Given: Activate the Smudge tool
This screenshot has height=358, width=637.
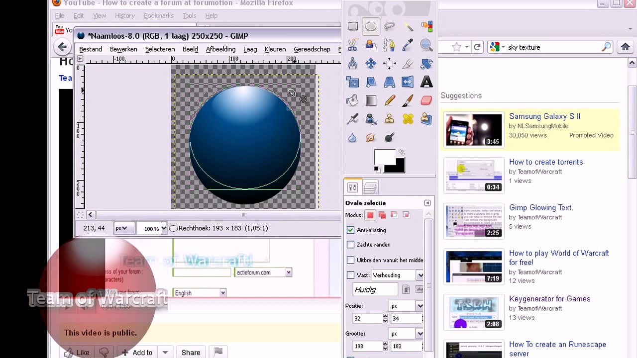Looking at the screenshot, I should coord(371,138).
